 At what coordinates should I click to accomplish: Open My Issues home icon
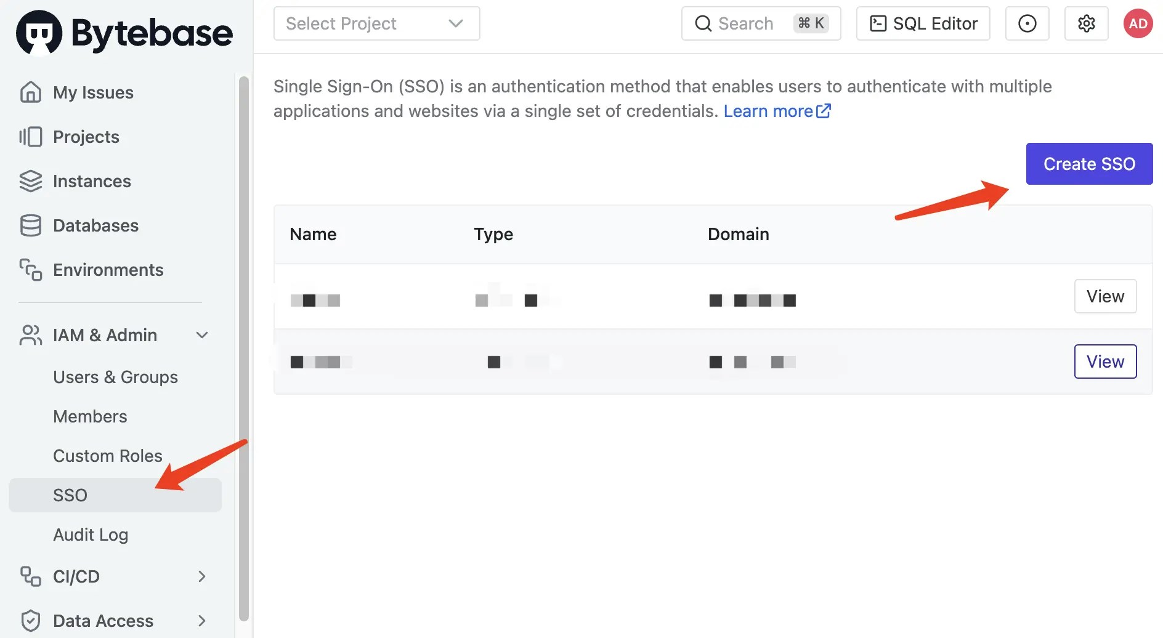(x=30, y=92)
